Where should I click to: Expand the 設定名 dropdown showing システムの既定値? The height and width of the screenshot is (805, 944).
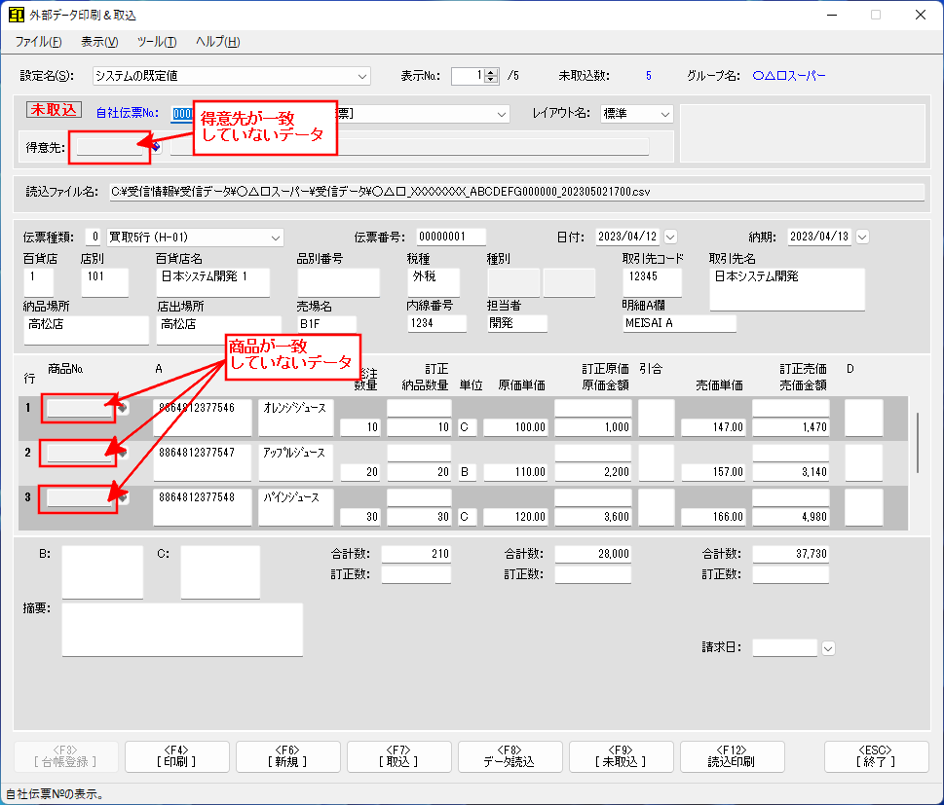point(362,76)
